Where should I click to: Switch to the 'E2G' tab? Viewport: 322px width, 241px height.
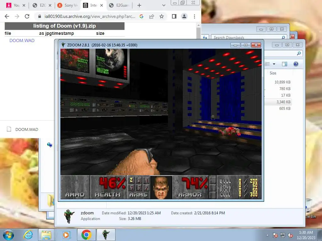[42, 5]
